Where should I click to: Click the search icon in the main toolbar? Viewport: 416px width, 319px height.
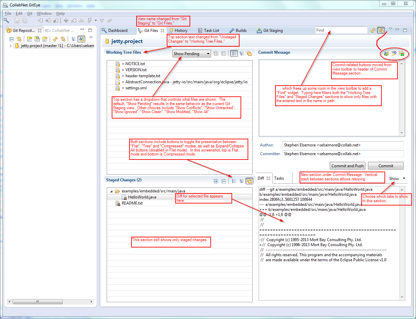point(6,20)
